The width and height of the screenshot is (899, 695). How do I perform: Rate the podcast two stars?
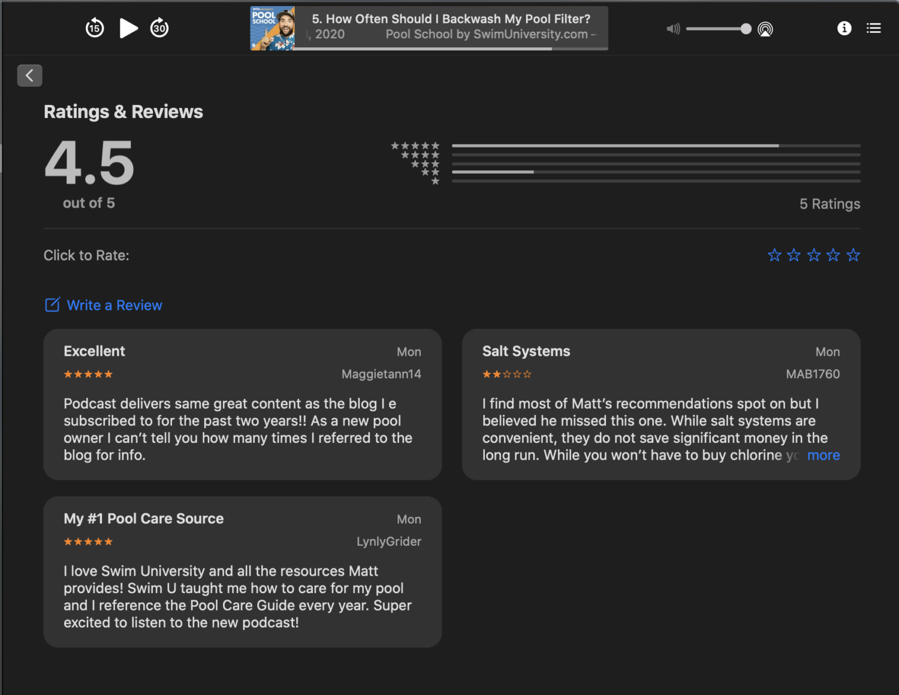click(x=794, y=255)
